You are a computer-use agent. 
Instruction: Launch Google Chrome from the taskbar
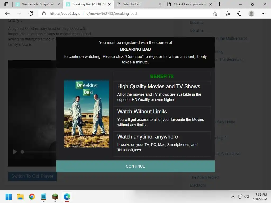point(32,197)
